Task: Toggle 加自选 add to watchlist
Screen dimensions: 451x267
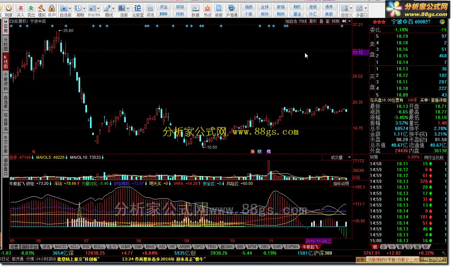Action: tap(291, 21)
